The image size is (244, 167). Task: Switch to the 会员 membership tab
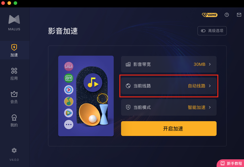click(14, 97)
